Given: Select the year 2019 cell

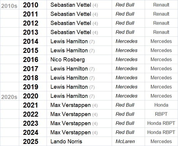Looking at the screenshot, I should 31,87.
